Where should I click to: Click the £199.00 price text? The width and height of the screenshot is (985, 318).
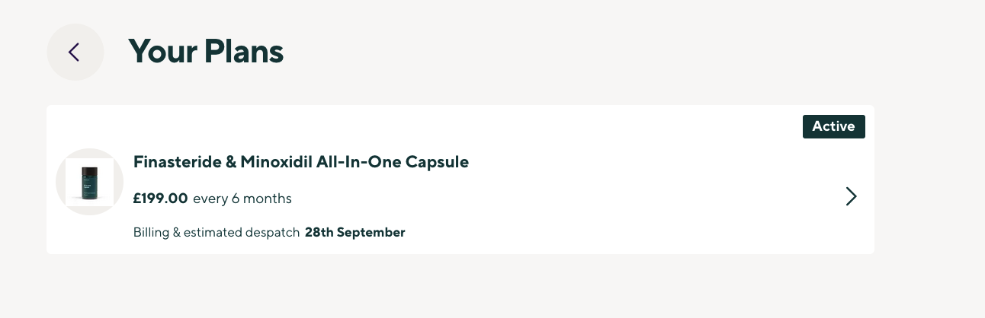160,199
